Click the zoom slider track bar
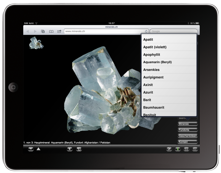221x173 pixels. (x=50, y=146)
